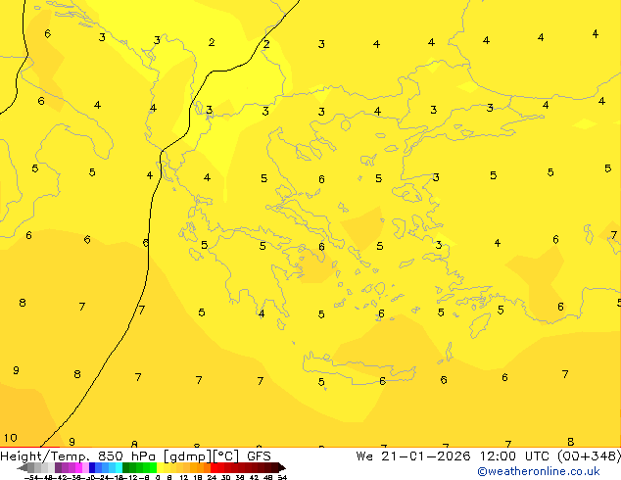Click the left arrow end of the color scale
621x480 pixels.
point(23,468)
